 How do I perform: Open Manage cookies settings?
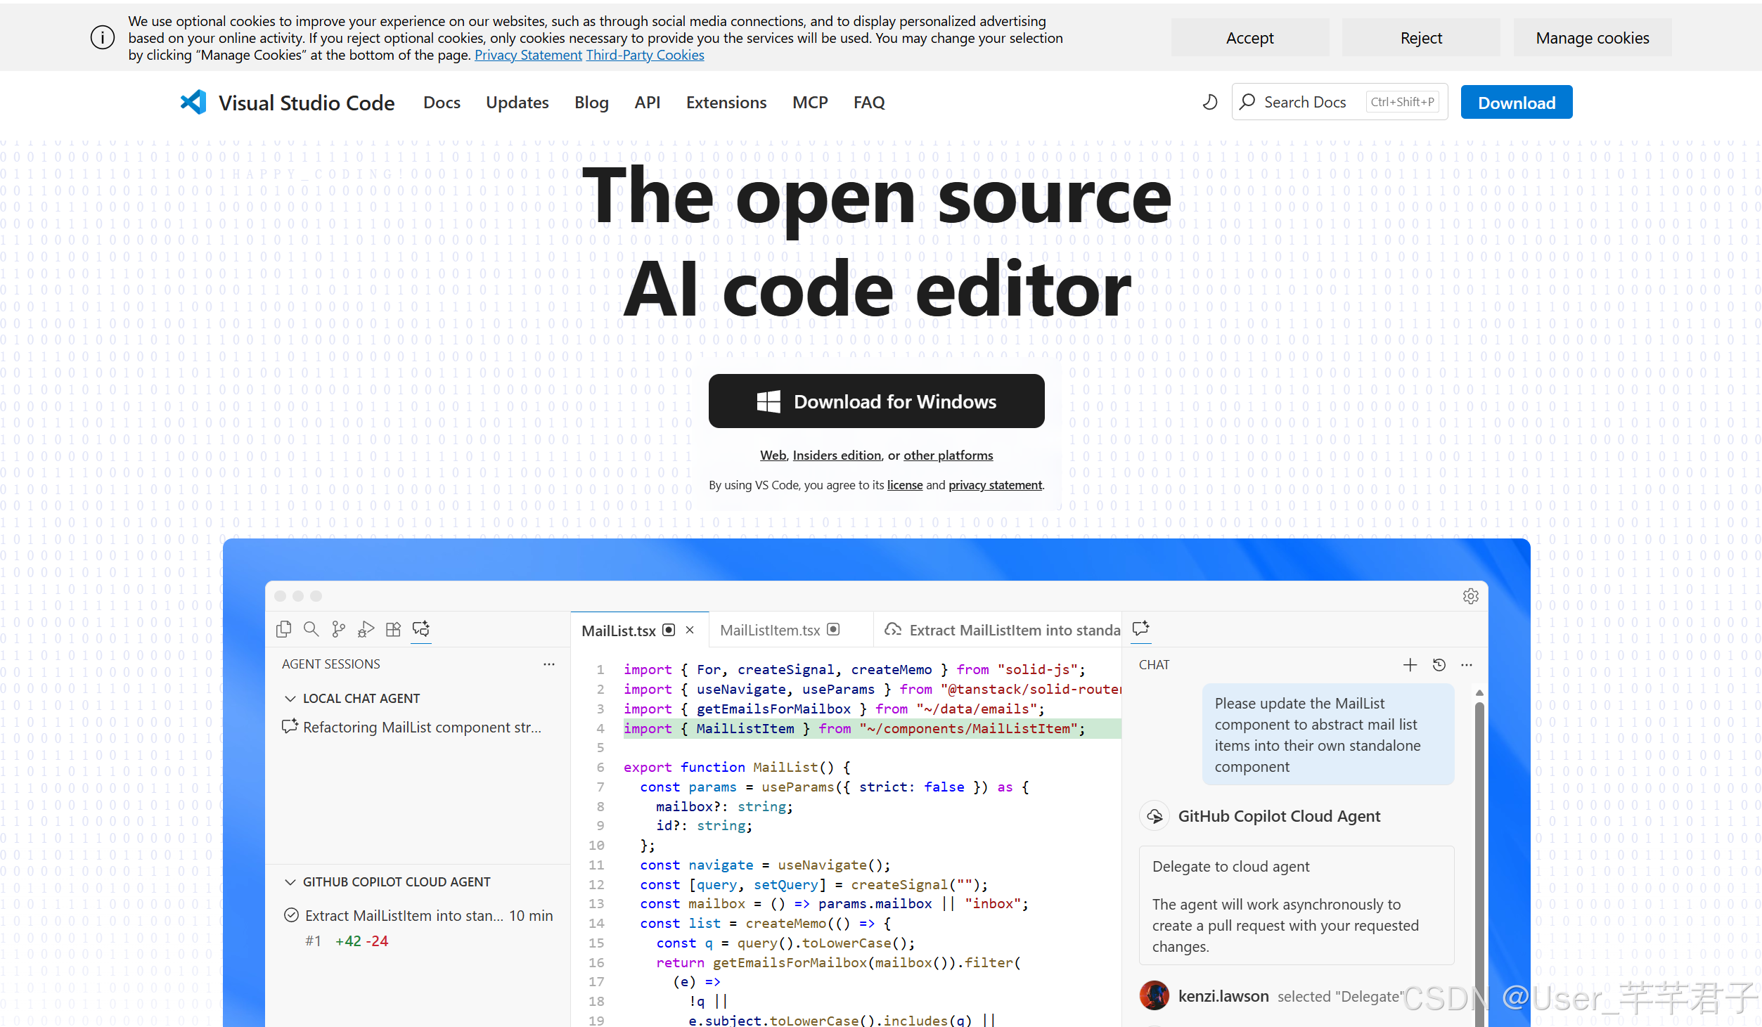coord(1593,38)
